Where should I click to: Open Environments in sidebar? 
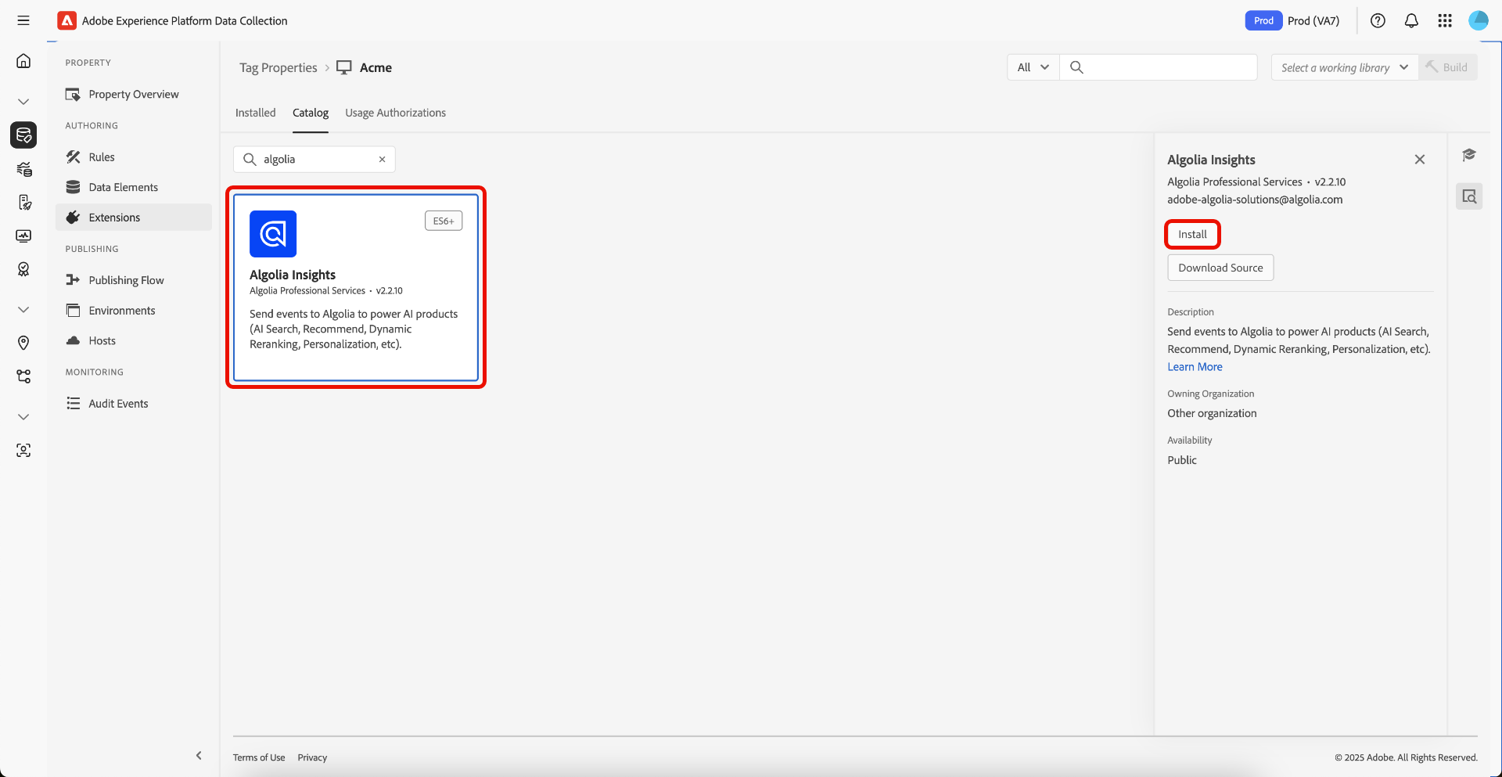pyautogui.click(x=134, y=311)
